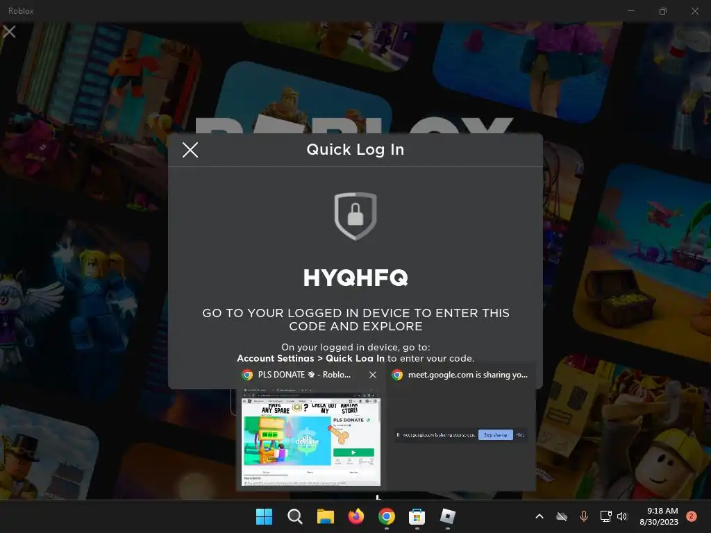Screen dimensions: 711x533
Task: Open the network display tray icon
Action: 605,516
